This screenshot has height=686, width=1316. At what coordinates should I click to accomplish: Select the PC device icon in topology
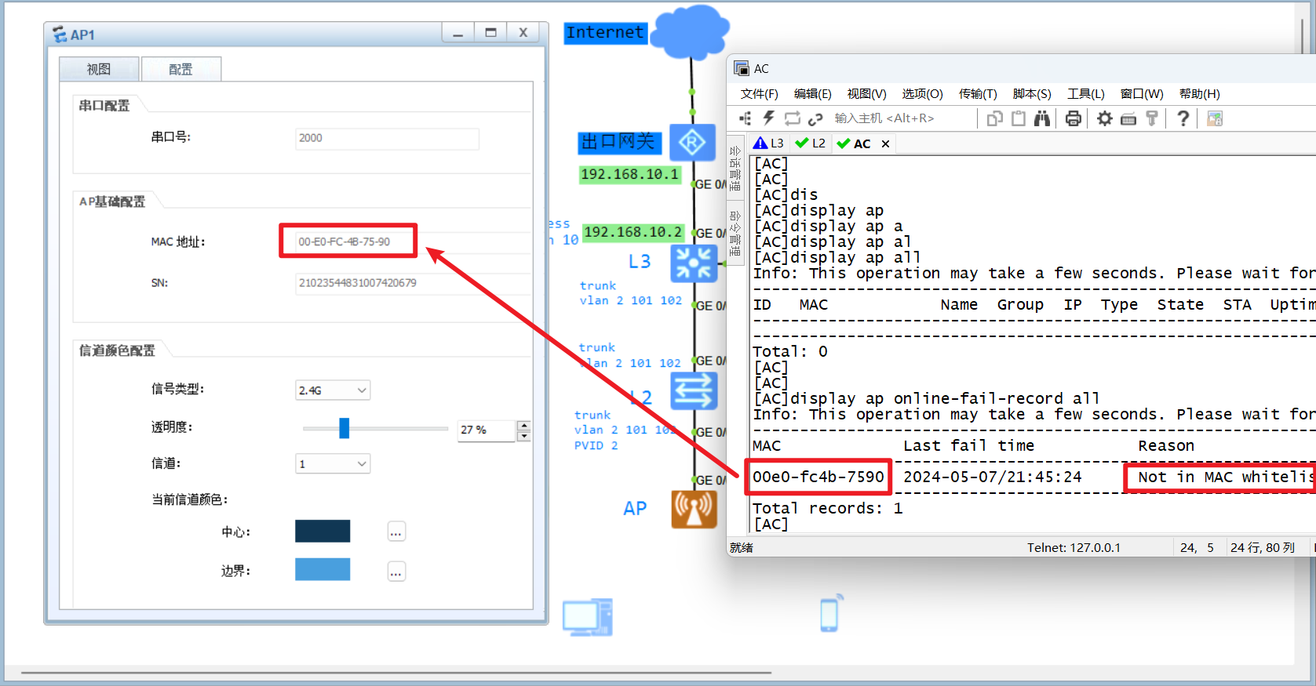(588, 617)
